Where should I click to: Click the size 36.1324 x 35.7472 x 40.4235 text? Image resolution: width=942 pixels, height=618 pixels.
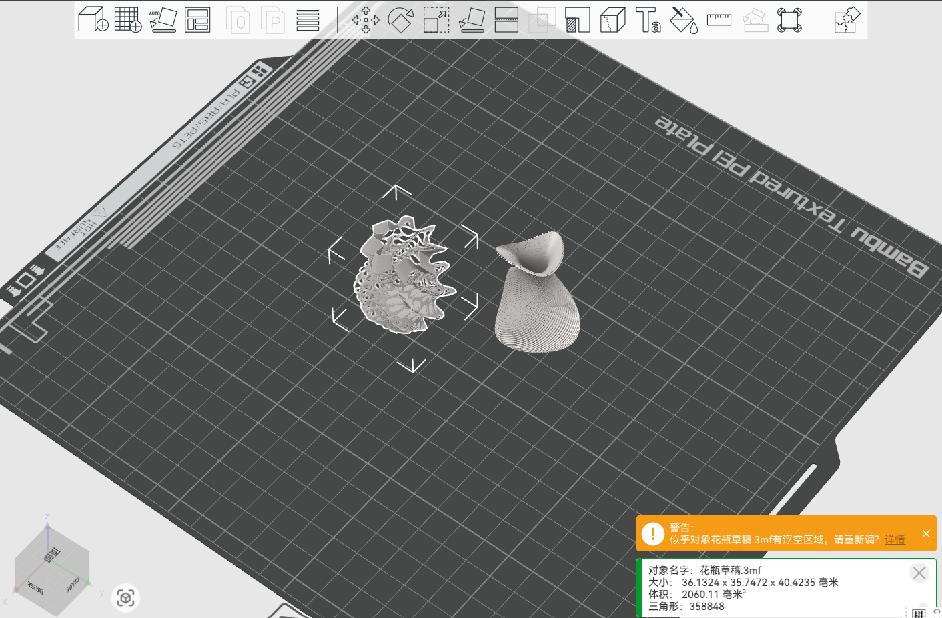pos(760,582)
